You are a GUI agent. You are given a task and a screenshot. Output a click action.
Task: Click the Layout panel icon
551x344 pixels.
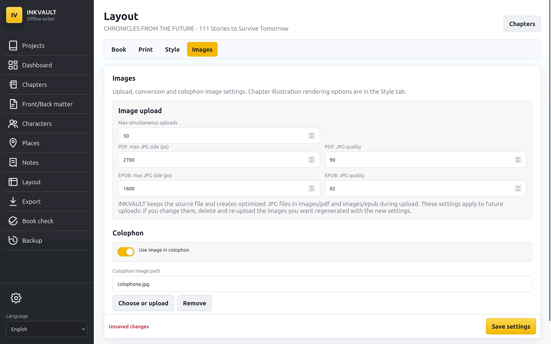pos(13,182)
